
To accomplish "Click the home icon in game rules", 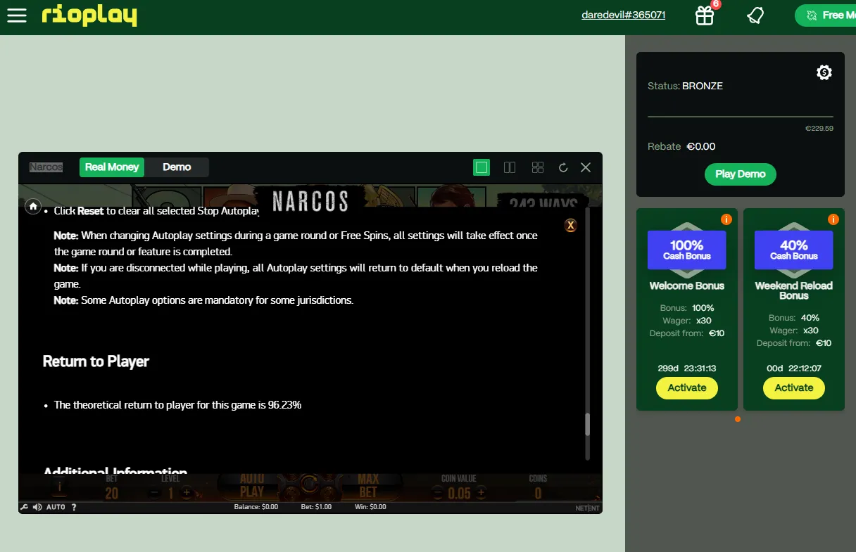I will 32,206.
